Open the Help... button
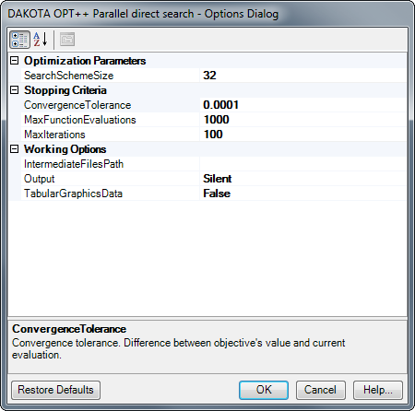 tap(378, 390)
